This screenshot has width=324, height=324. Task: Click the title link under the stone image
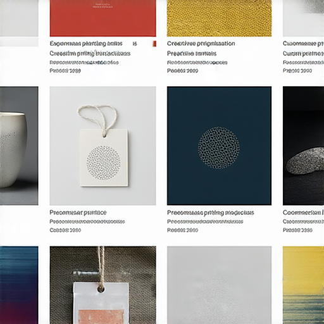(303, 213)
